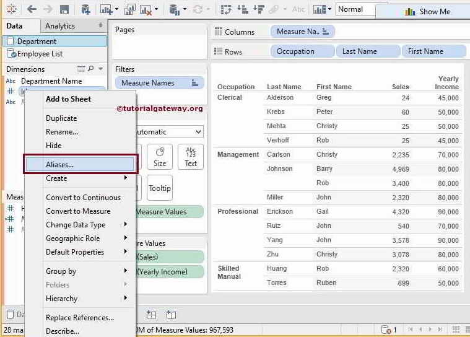Click the Show/hide cards chart icon
The image size is (470, 337).
click(320, 9)
